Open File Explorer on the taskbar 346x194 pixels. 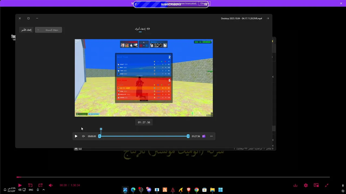click(x=212, y=190)
